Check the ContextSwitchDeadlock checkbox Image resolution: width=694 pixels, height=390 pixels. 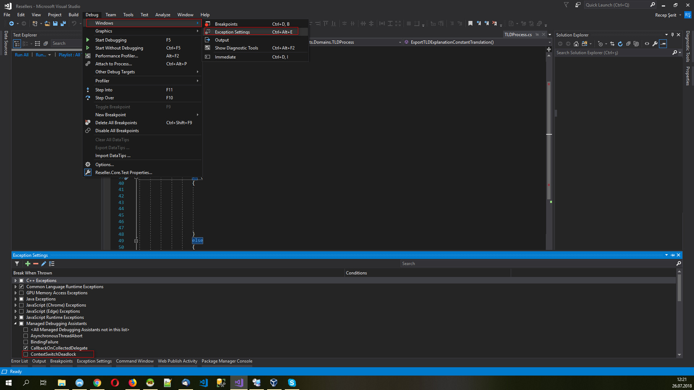26,354
